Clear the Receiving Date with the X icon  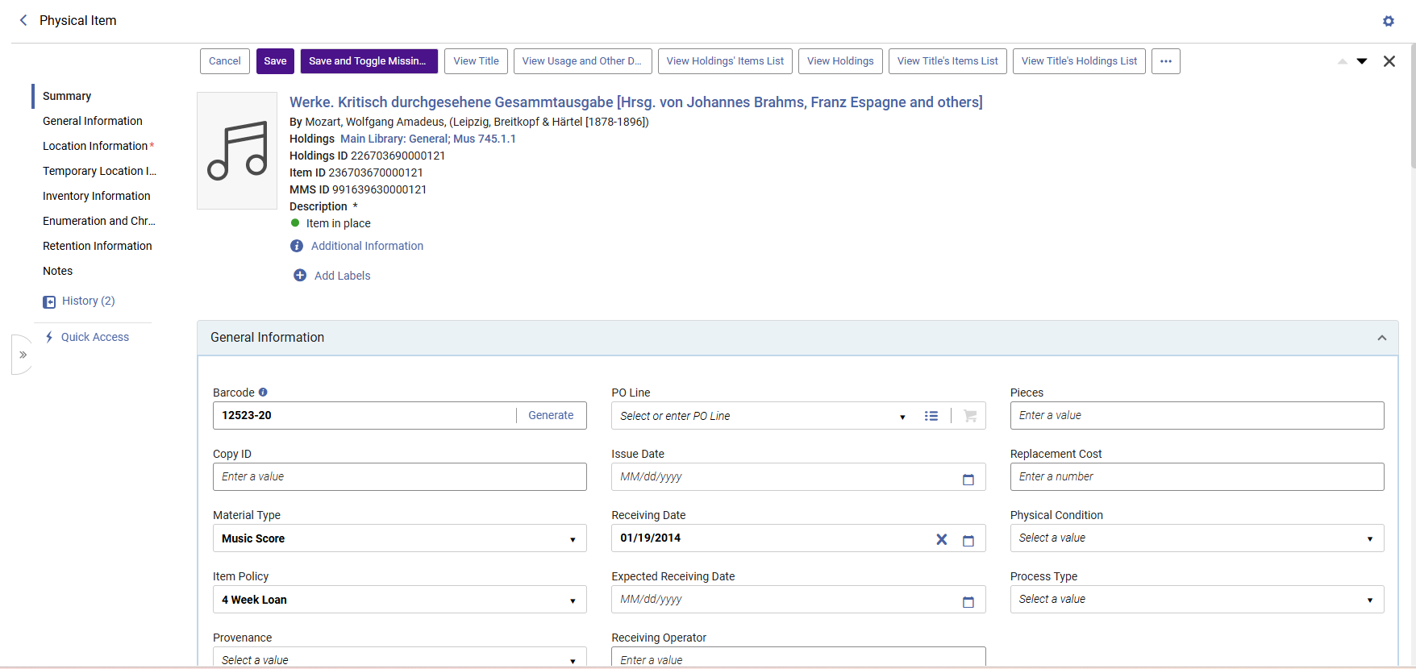(941, 539)
